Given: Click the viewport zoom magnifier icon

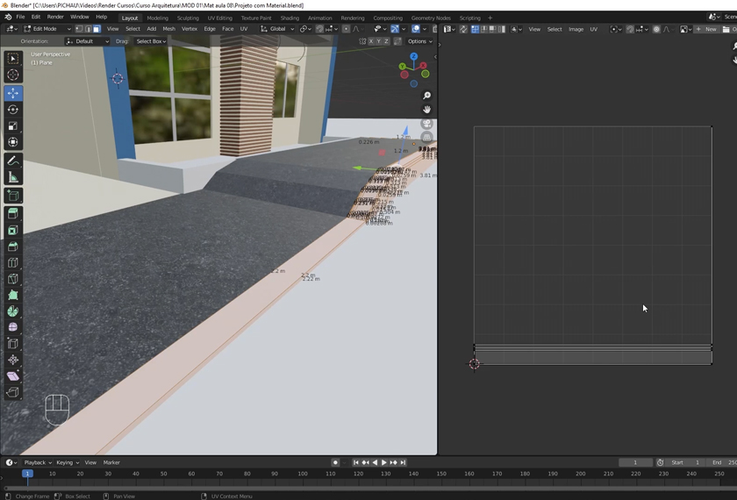Looking at the screenshot, I should point(426,96).
